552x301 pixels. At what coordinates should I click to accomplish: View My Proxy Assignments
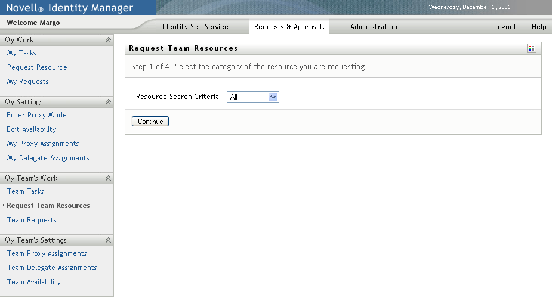pyautogui.click(x=43, y=144)
